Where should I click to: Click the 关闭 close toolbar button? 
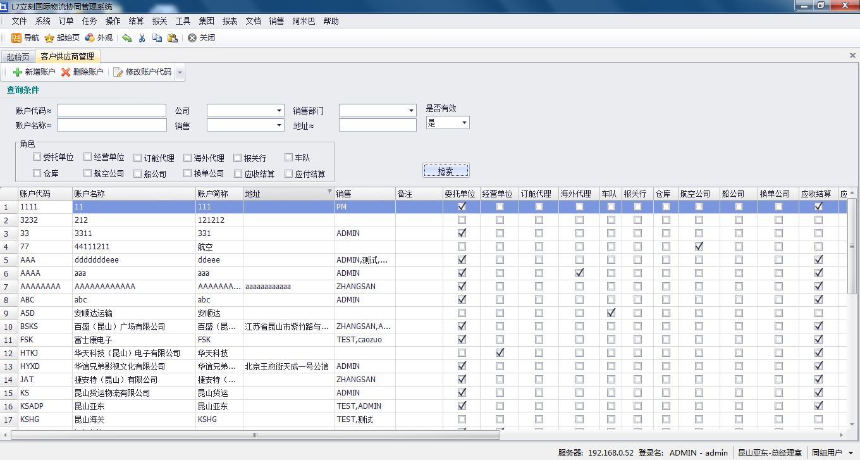202,38
